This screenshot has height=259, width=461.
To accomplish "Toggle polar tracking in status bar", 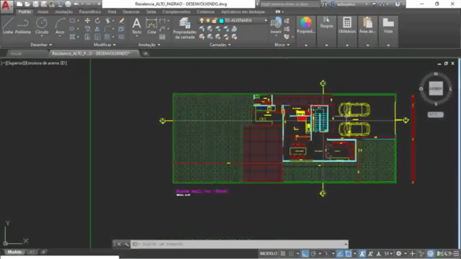I will click(313, 253).
